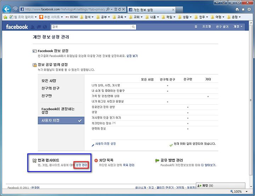Open Facebook messages icon
Viewport: 255px width, 196px height.
click(x=39, y=27)
